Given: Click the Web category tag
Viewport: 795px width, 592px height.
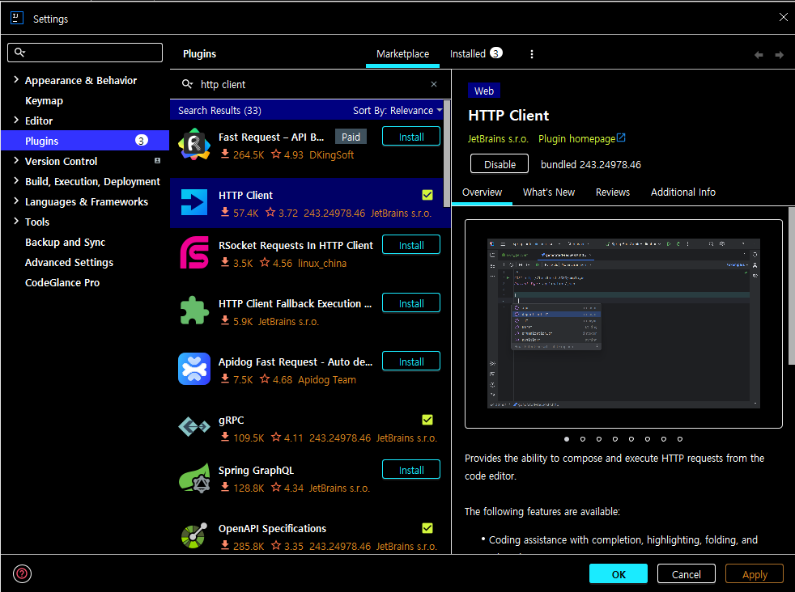Looking at the screenshot, I should point(483,91).
